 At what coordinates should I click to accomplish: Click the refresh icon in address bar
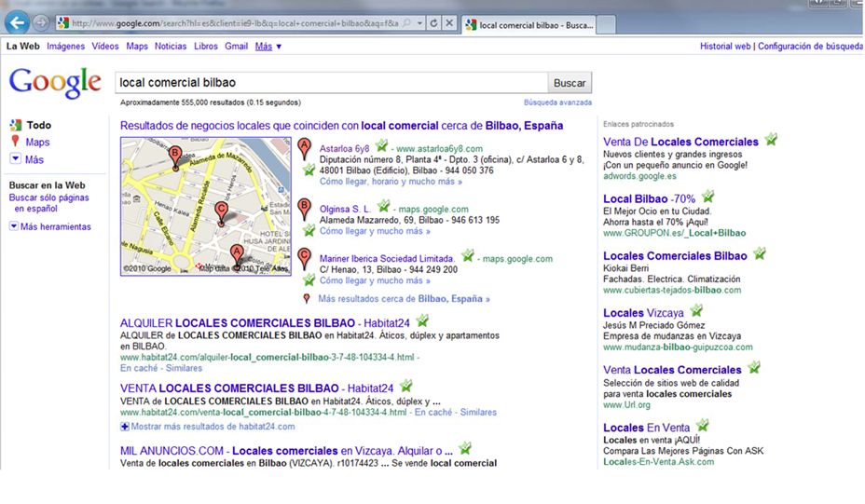coord(433,23)
